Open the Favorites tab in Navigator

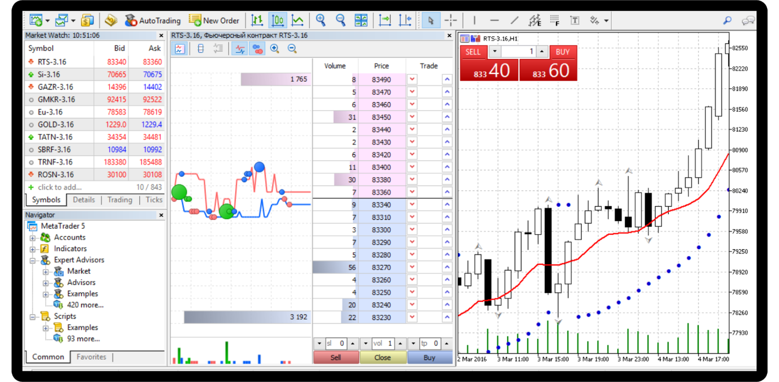click(x=91, y=357)
